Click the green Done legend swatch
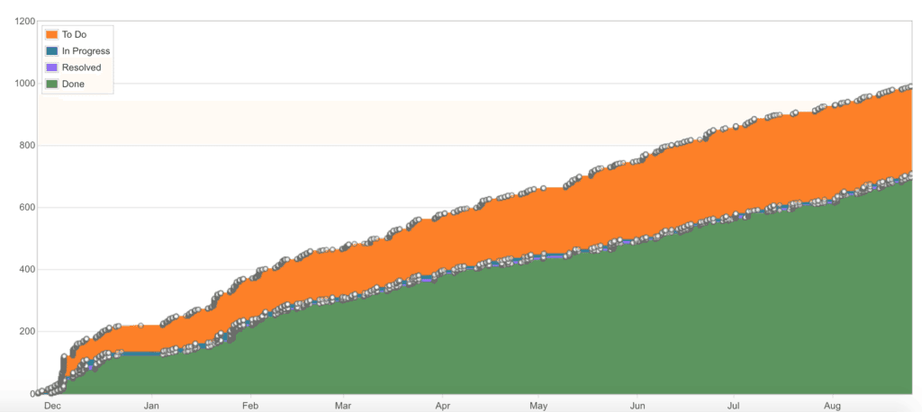The height and width of the screenshot is (412, 922). click(51, 84)
